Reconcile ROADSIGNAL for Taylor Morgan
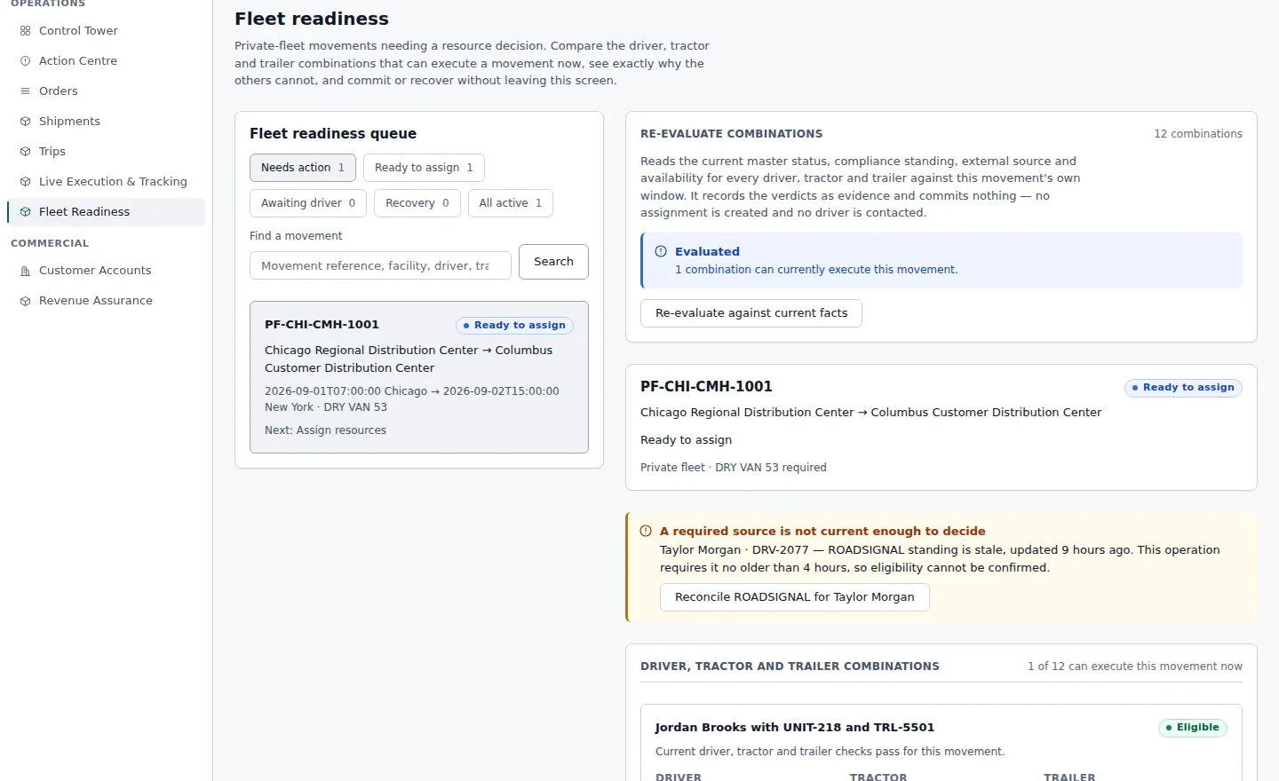The width and height of the screenshot is (1279, 781). pos(795,597)
